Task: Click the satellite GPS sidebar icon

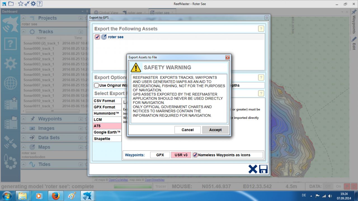Action: point(10,141)
